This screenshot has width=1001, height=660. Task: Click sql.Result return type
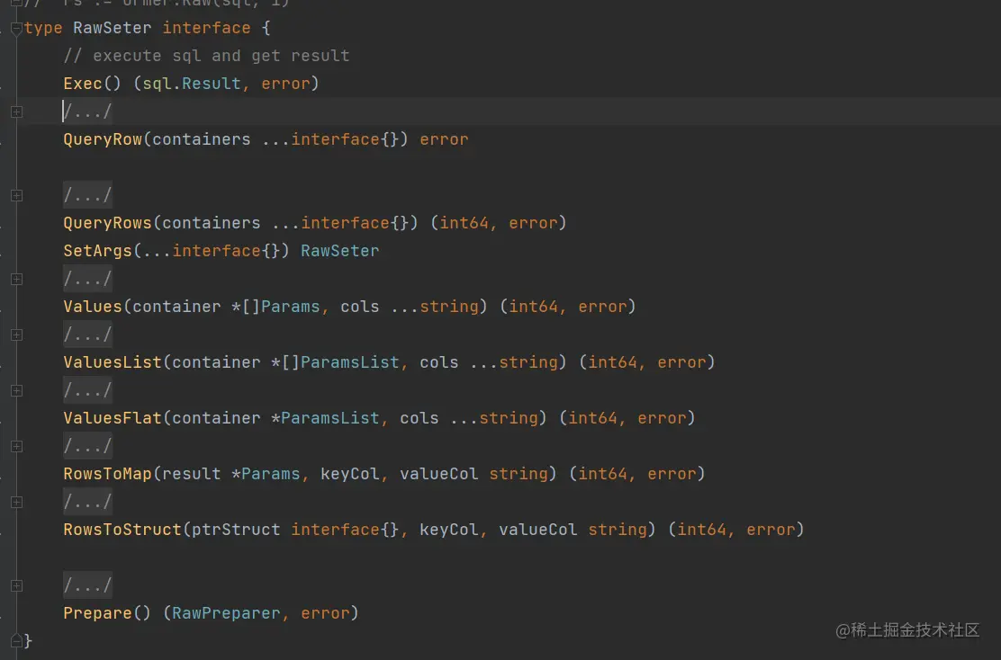point(192,84)
